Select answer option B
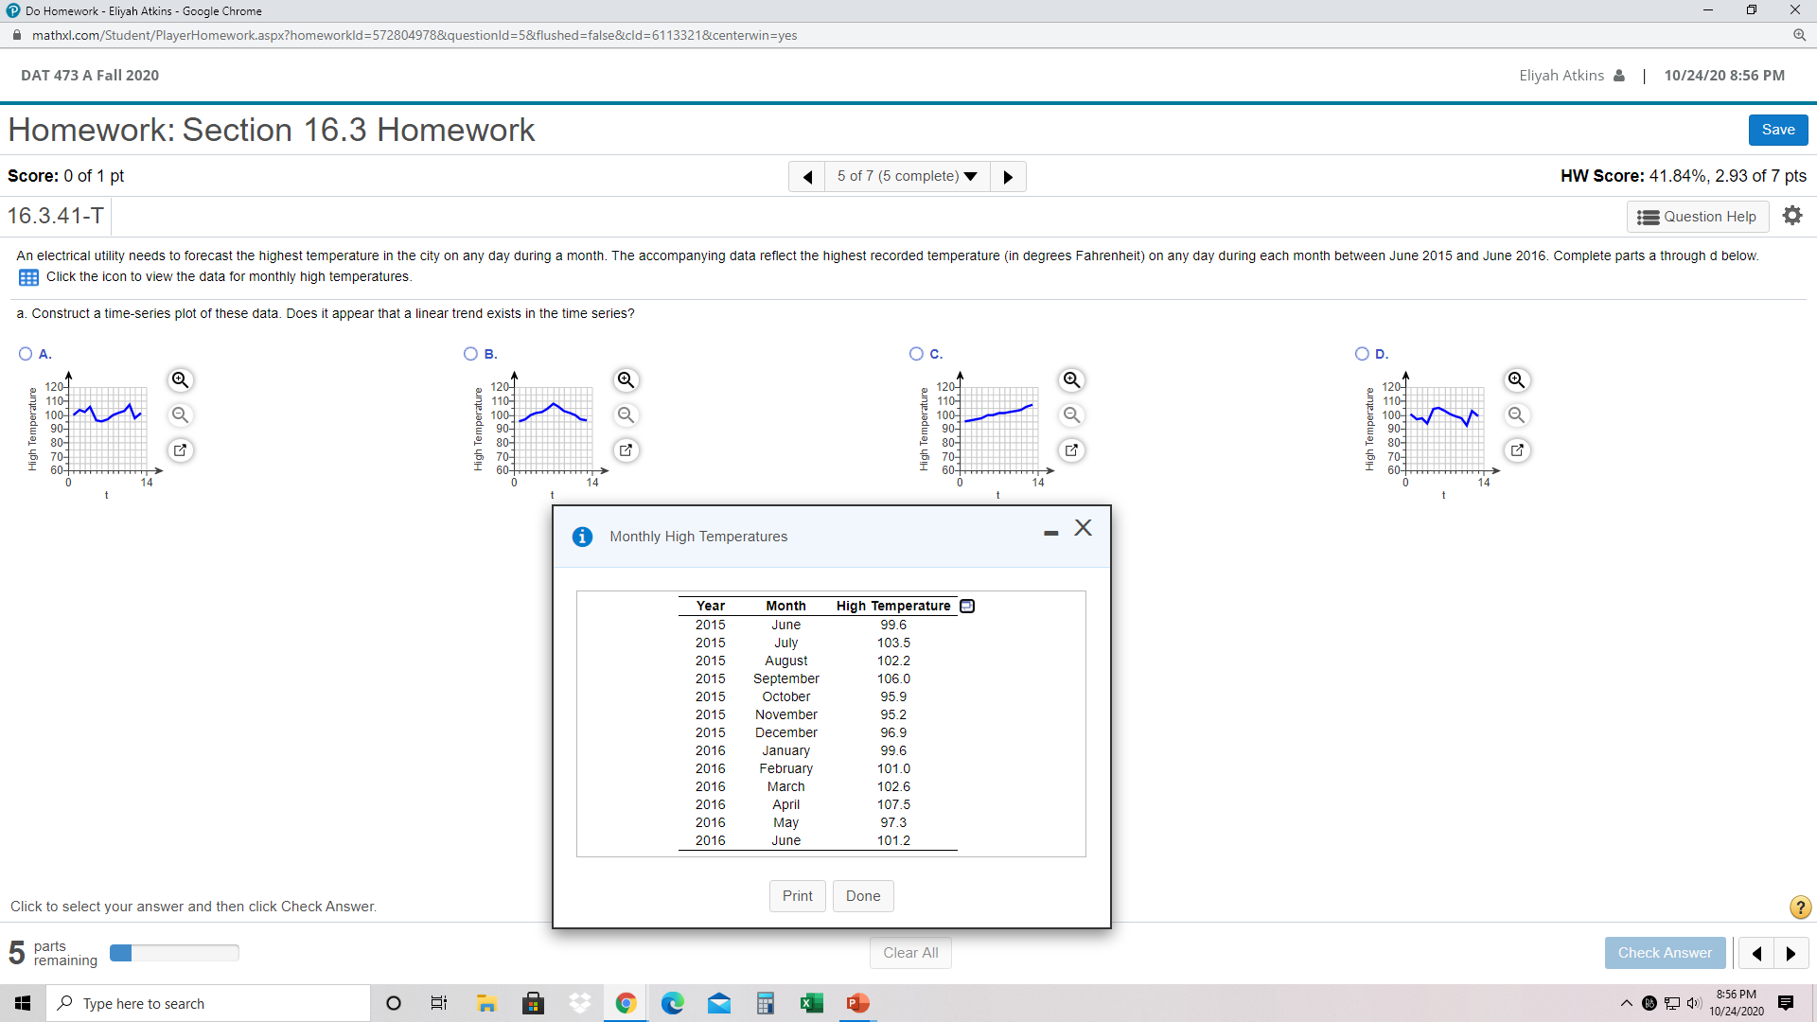 [x=470, y=354]
